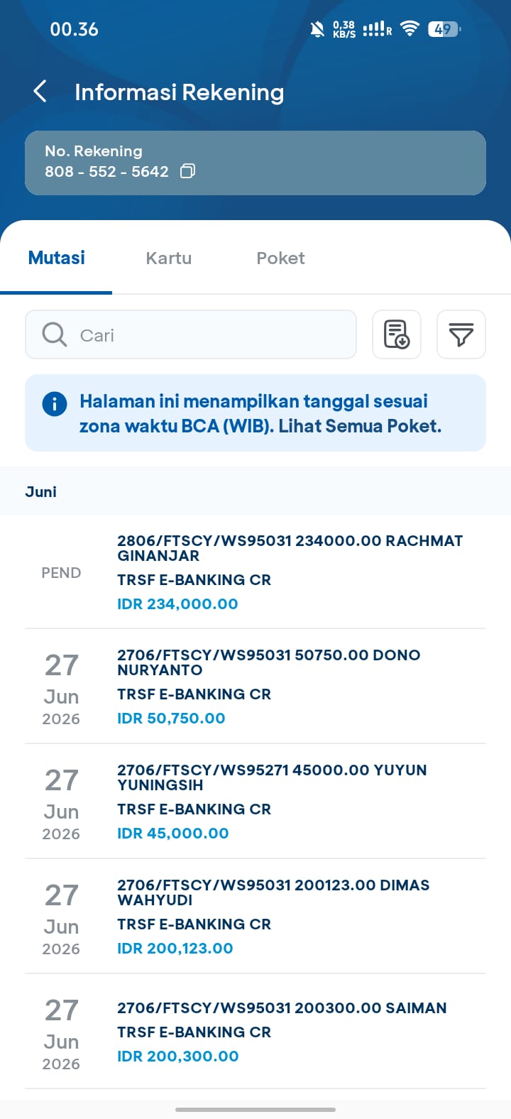Open the filter funnel icon

[x=461, y=334]
